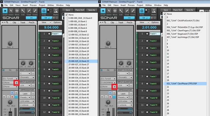
Task: Open the Process menu in right window
Action: point(131,5)
